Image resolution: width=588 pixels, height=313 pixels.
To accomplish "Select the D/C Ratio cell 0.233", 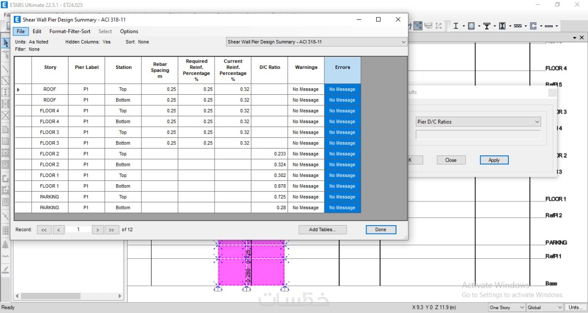I will tap(270, 154).
